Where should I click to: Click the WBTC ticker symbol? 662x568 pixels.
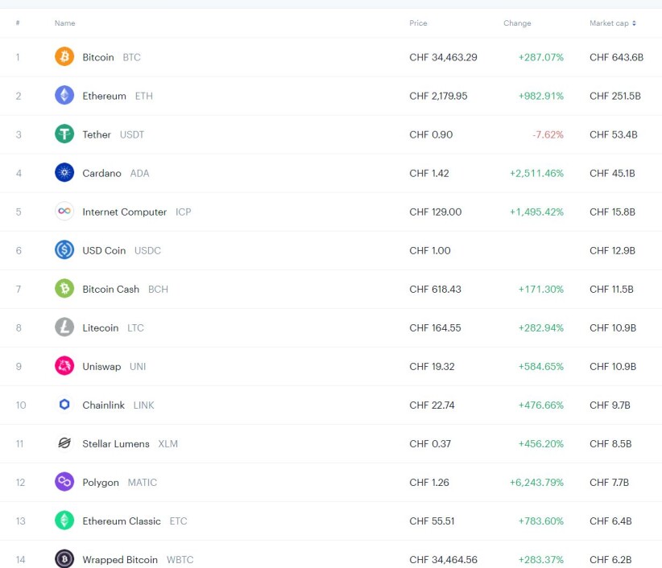click(x=180, y=560)
